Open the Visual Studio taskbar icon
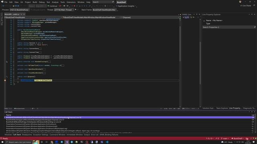The height and width of the screenshot is (144, 257). point(67,142)
